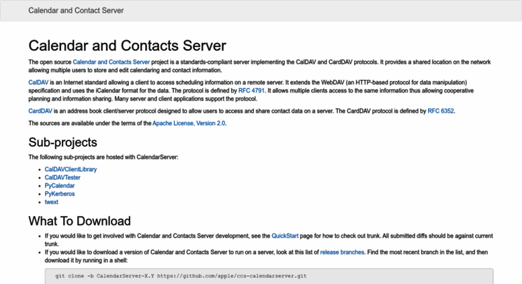Open the CalDAVClientLibrary sub-project
This screenshot has height=284, width=522.
coord(71,169)
